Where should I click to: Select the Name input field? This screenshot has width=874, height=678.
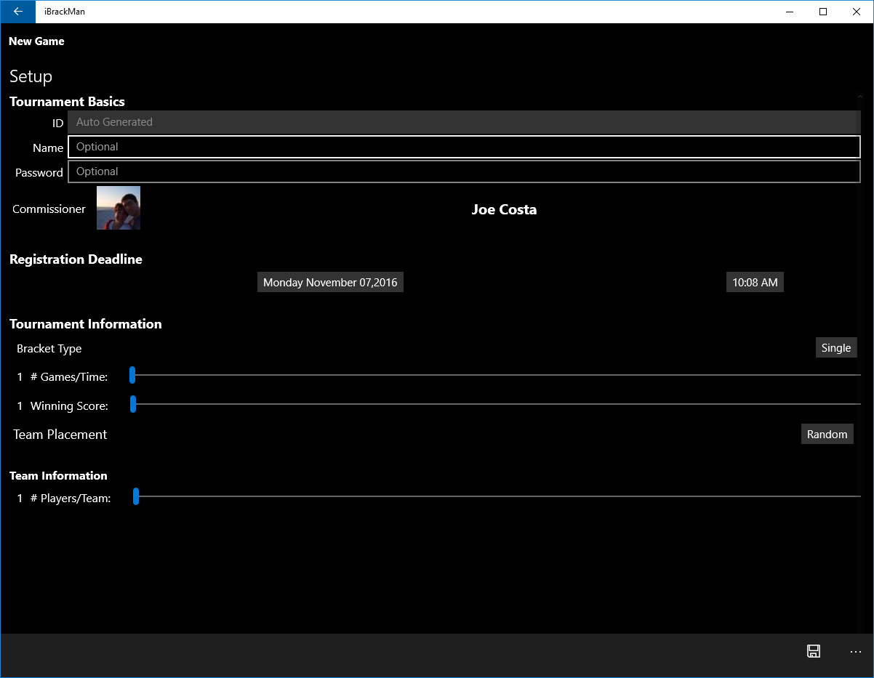[464, 147]
